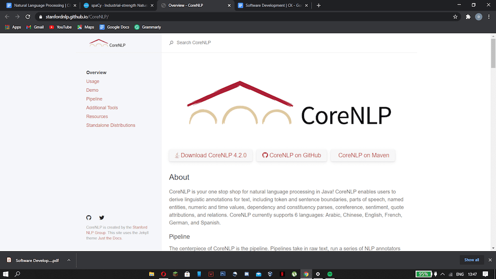Click the scrollbar down arrow
This screenshot has width=496, height=279.
click(x=493, y=248)
